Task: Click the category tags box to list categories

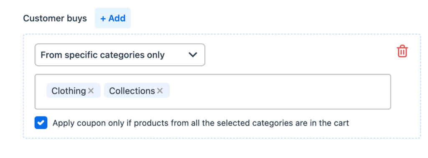Action: [213, 92]
